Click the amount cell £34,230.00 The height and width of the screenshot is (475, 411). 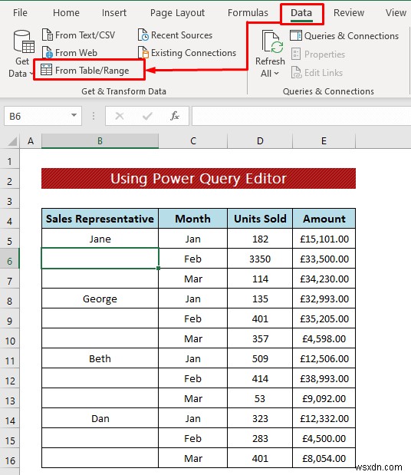tap(324, 279)
